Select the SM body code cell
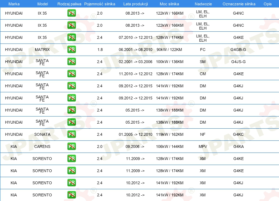 click(203, 62)
